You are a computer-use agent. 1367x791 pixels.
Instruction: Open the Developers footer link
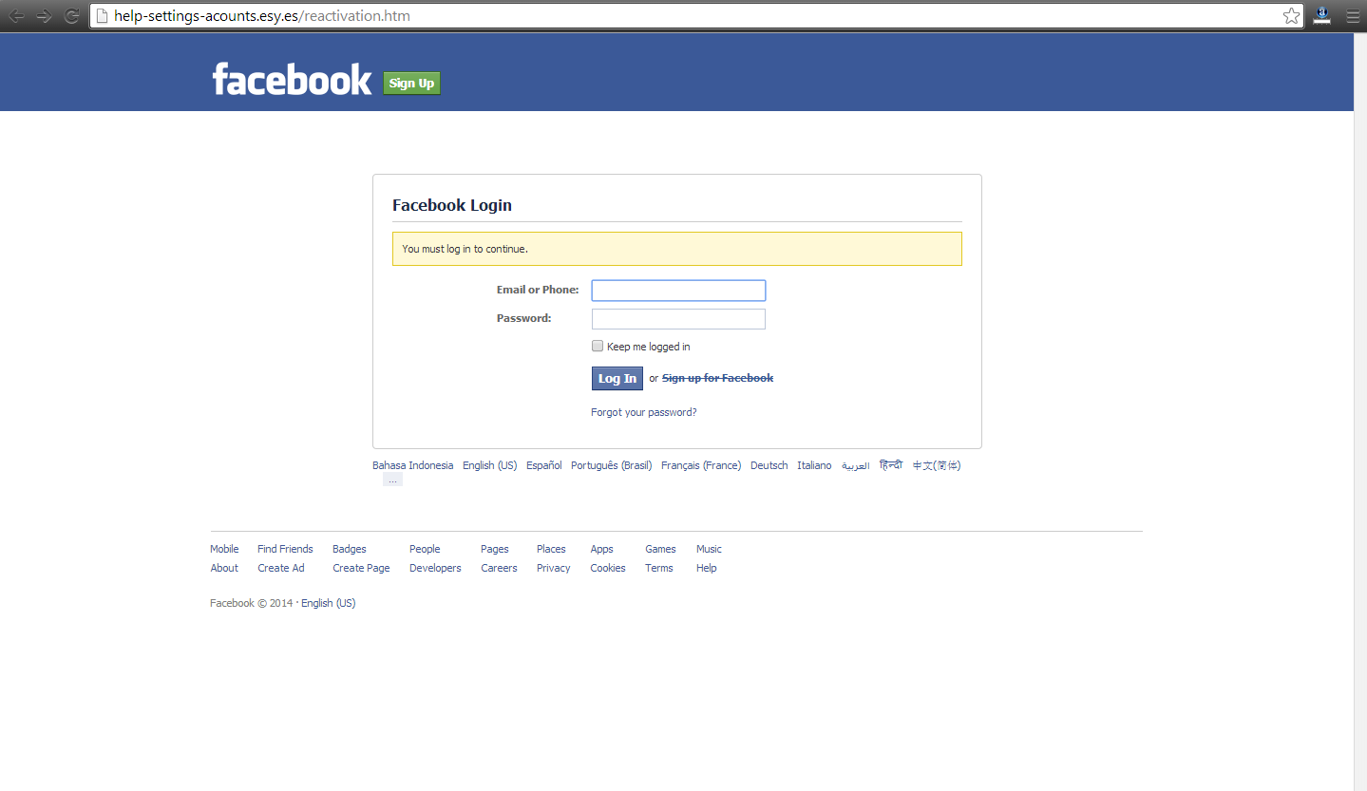point(435,568)
